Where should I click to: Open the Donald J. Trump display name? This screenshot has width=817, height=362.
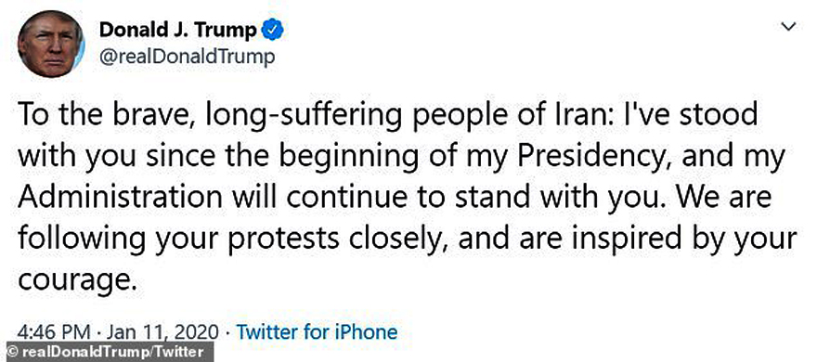177,31
